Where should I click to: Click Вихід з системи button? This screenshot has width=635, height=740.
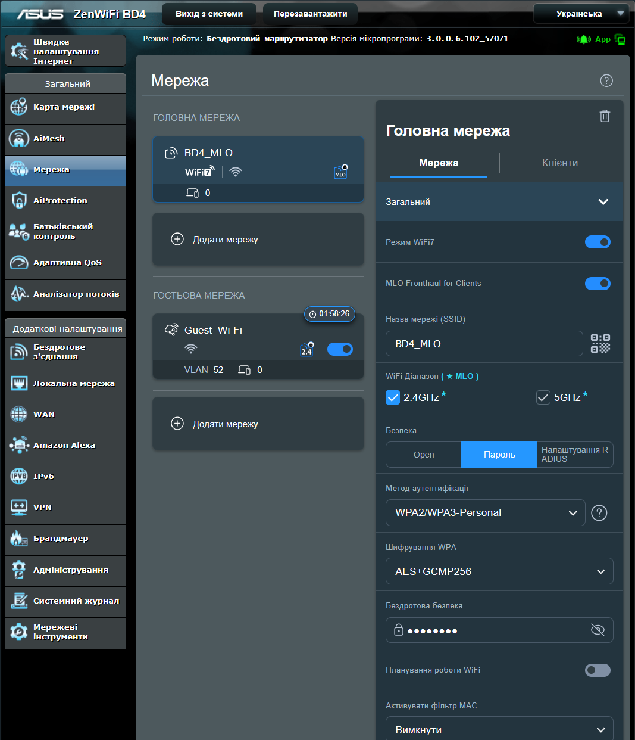[x=209, y=14]
